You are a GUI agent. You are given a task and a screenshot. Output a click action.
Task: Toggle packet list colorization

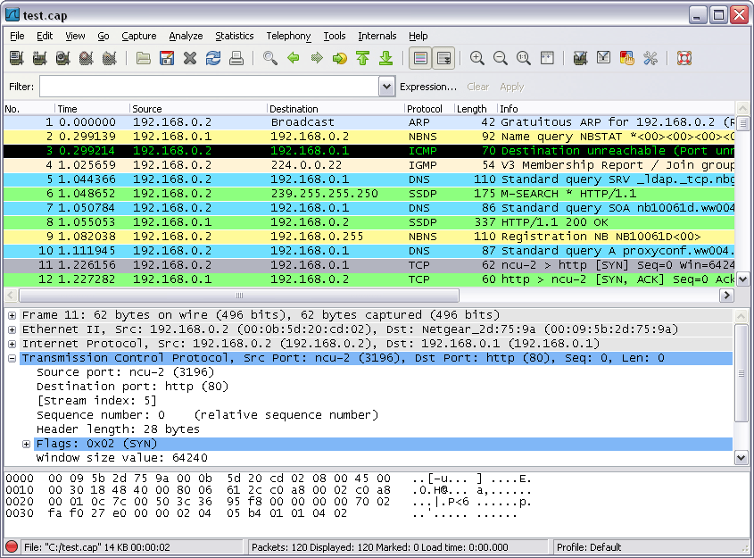422,58
